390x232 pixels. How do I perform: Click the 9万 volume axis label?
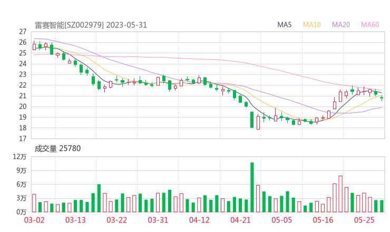pyautogui.click(x=22, y=170)
